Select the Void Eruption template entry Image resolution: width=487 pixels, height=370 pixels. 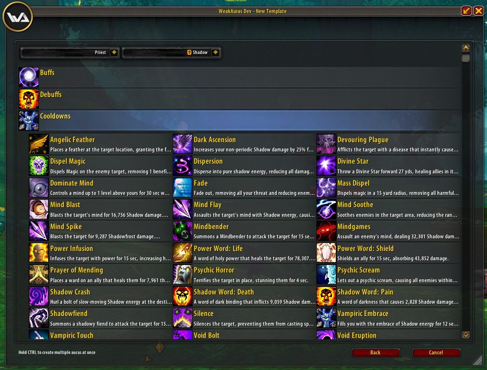[388, 335]
